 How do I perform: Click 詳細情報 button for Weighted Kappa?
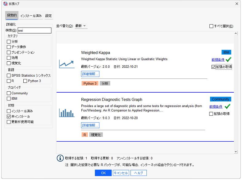90,74
